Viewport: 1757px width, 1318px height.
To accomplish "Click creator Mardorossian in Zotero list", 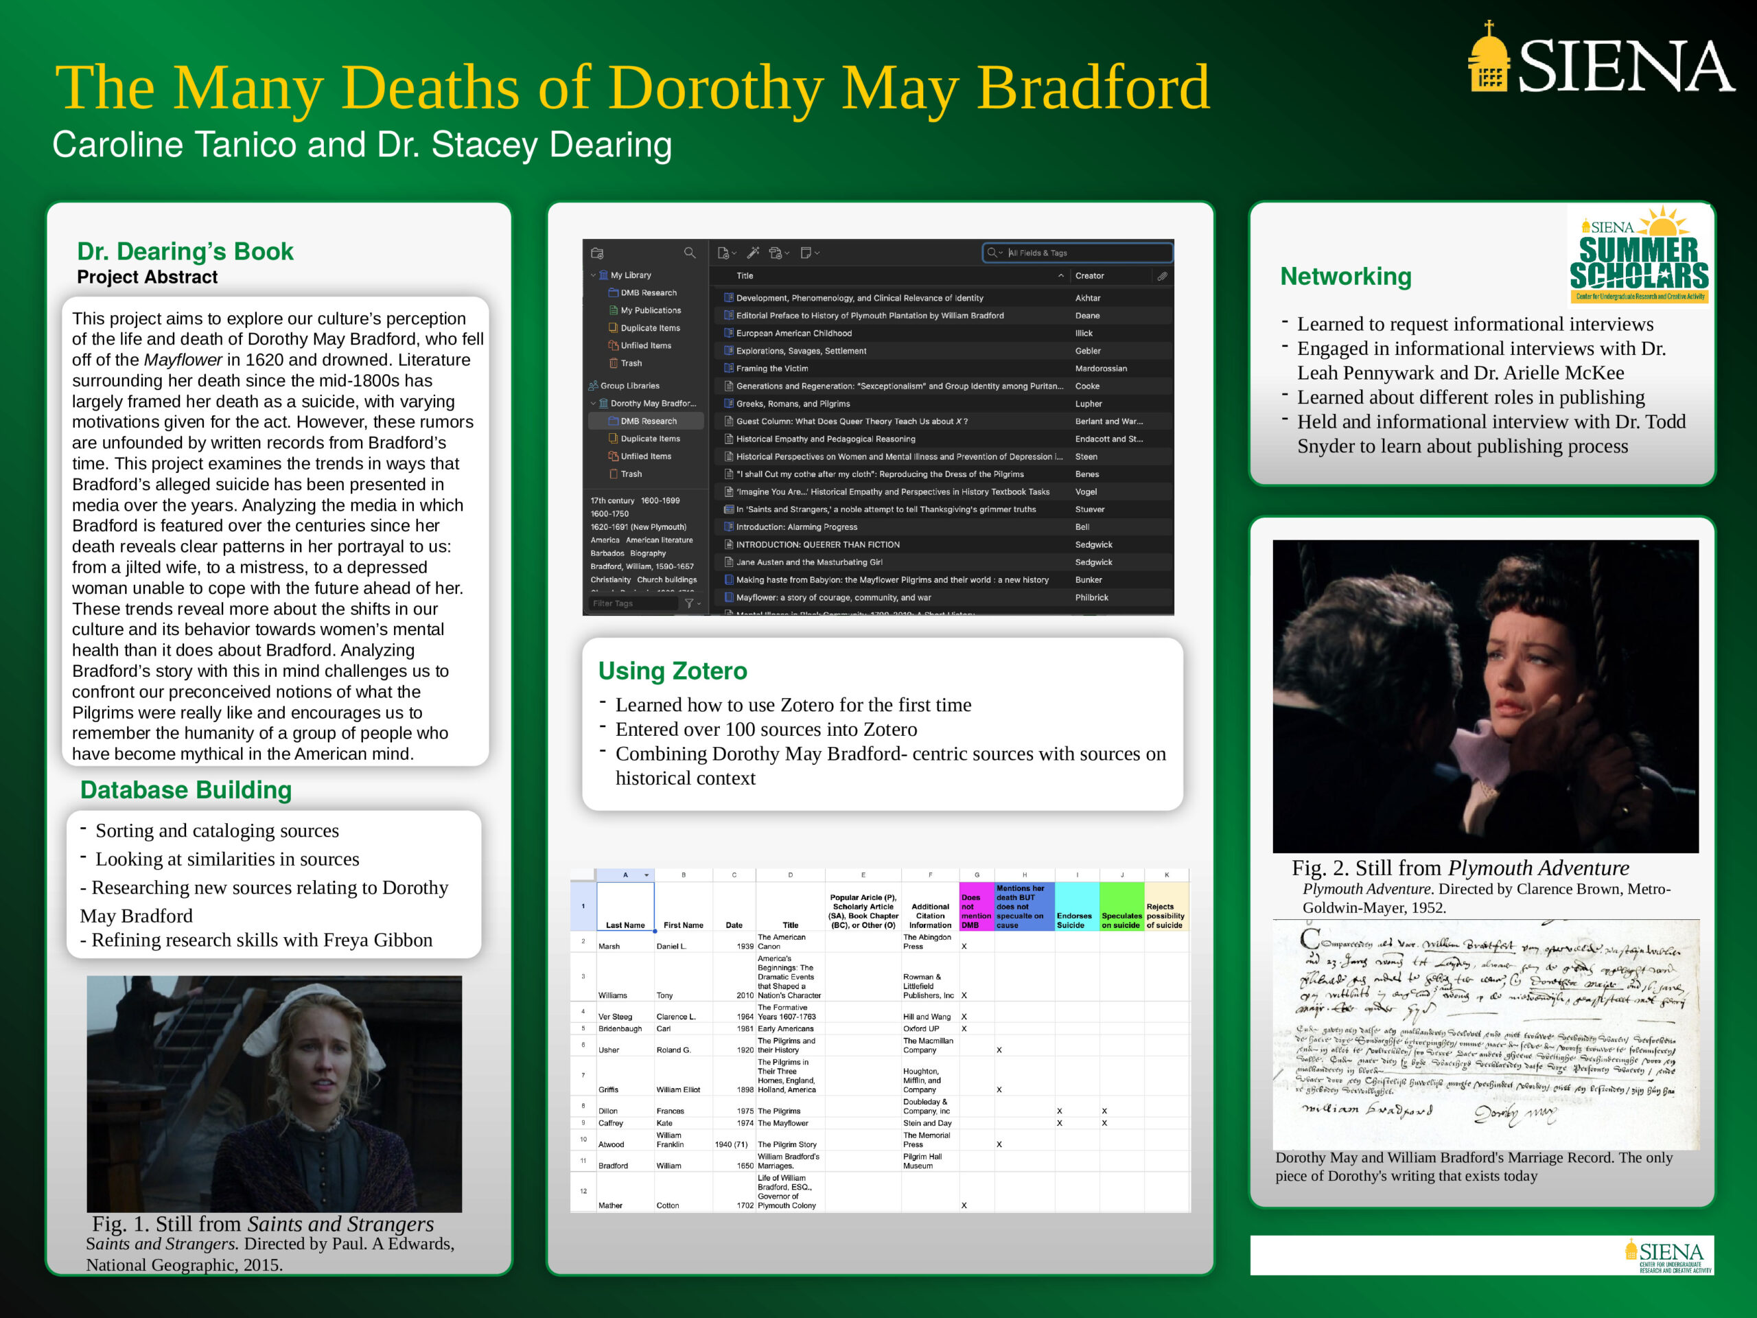I will [x=1100, y=368].
